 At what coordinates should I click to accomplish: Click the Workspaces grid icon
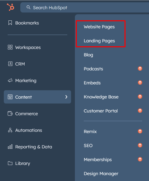(10, 47)
